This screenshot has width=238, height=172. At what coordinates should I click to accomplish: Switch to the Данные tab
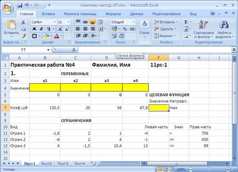point(137,14)
